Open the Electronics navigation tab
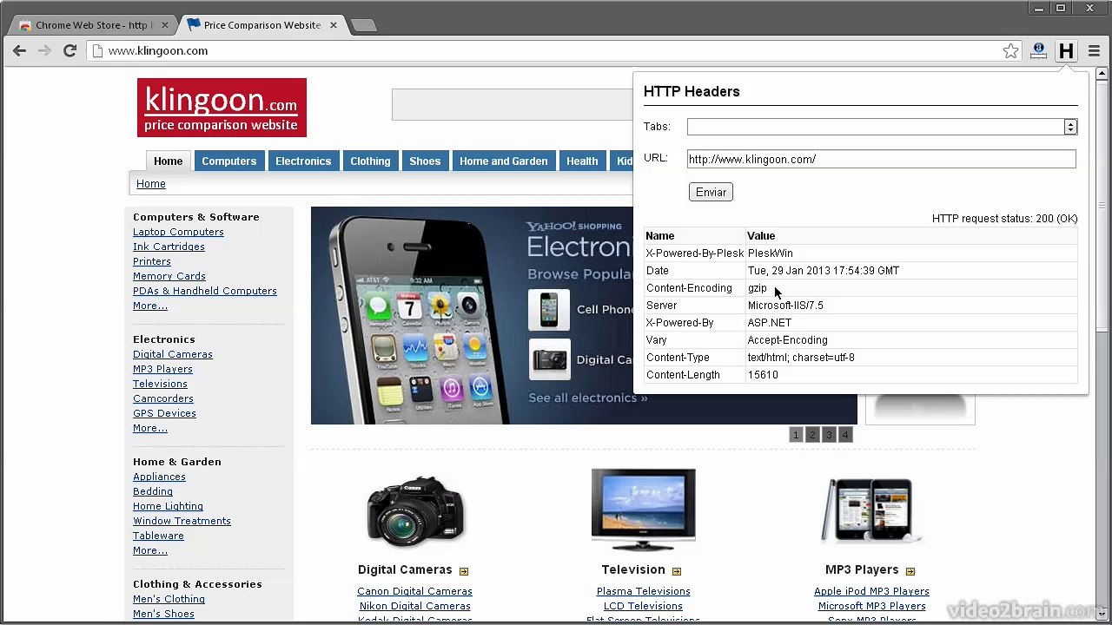1112x625 pixels. click(303, 161)
